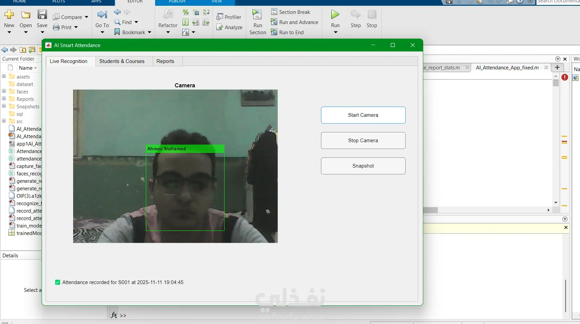
Task: Click the Decrease Indent icon
Action: (x=206, y=22)
